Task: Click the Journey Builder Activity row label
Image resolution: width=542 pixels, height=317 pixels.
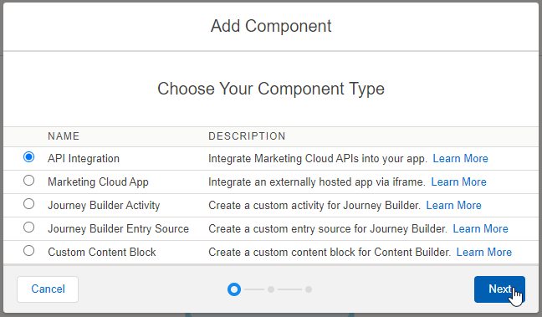Action: (x=104, y=206)
